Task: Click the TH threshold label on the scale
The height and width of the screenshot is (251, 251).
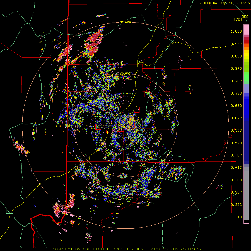Action: coord(240,217)
